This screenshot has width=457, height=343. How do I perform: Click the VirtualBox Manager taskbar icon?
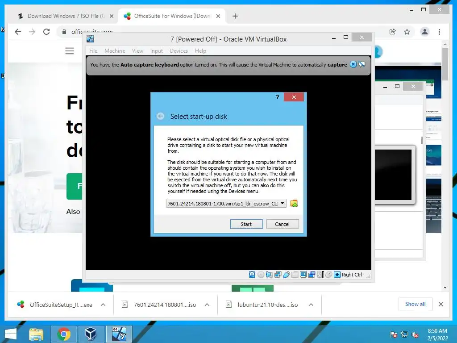[91, 334]
